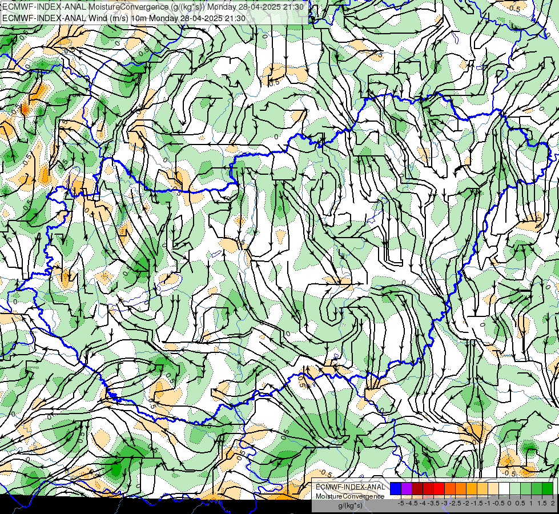Click the legend text 'ECMWF-INDEX-ANAL'
Image resolution: width=559 pixels, height=514 pixels.
351,487
